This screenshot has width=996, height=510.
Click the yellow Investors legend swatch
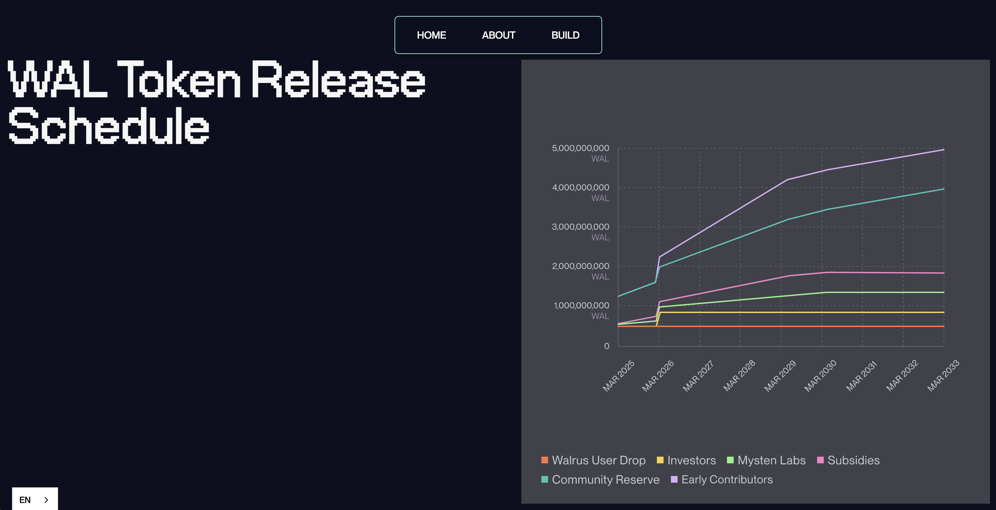pos(660,460)
